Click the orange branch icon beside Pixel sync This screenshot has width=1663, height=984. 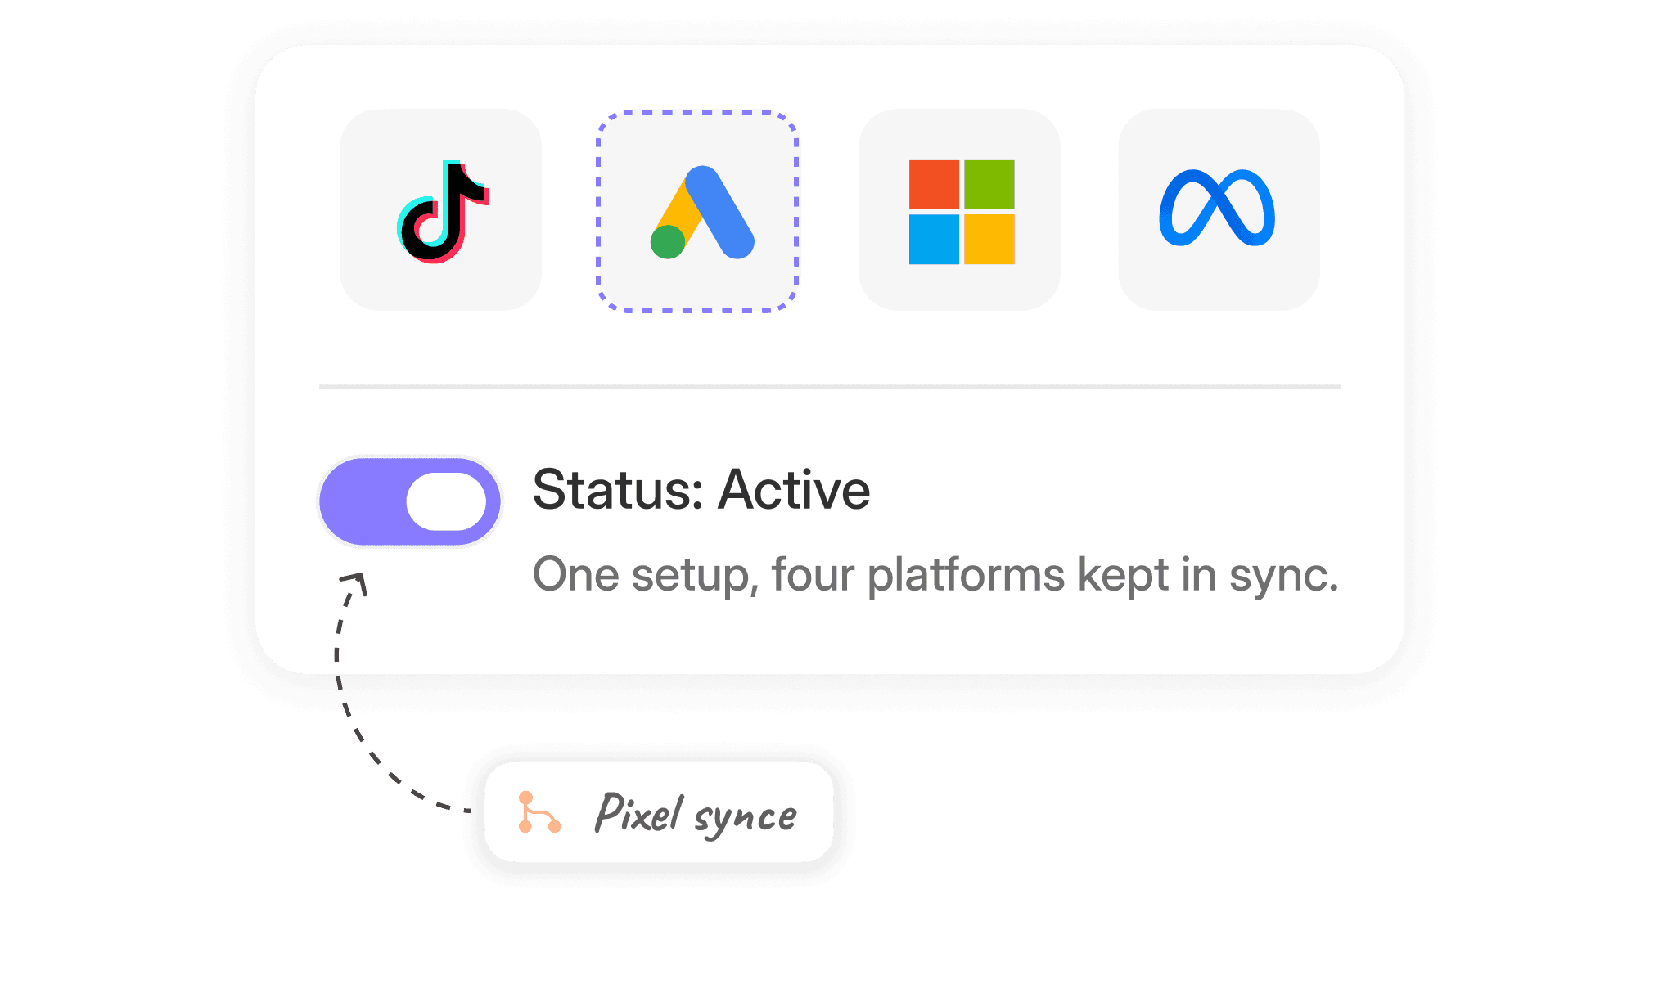(x=539, y=812)
